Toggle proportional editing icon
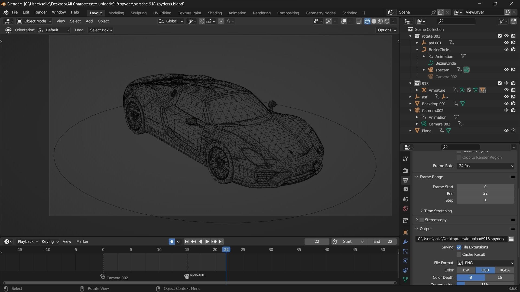The image size is (520, 292). click(221, 21)
